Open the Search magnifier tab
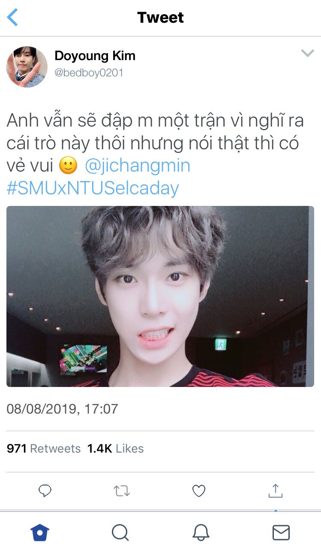Image resolution: width=321 pixels, height=553 pixels. [120, 532]
